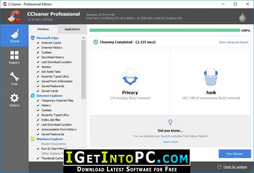Toggle Temporary Internet Files checkbox
Viewport: 254px width, 173px height.
(38, 101)
